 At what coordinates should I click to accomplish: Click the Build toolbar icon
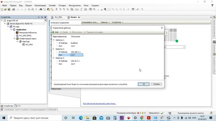85,9
